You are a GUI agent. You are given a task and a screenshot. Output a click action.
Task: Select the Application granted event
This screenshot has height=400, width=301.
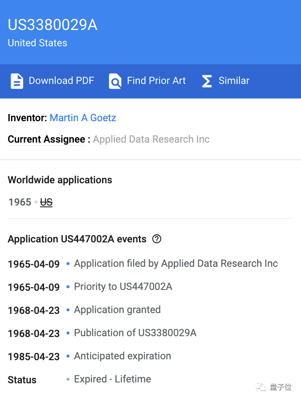coord(117,310)
